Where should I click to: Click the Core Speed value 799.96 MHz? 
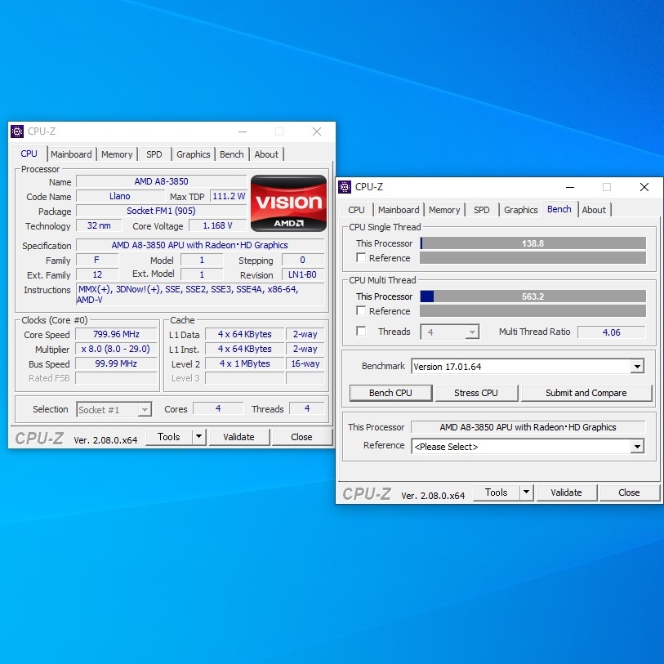tap(116, 334)
